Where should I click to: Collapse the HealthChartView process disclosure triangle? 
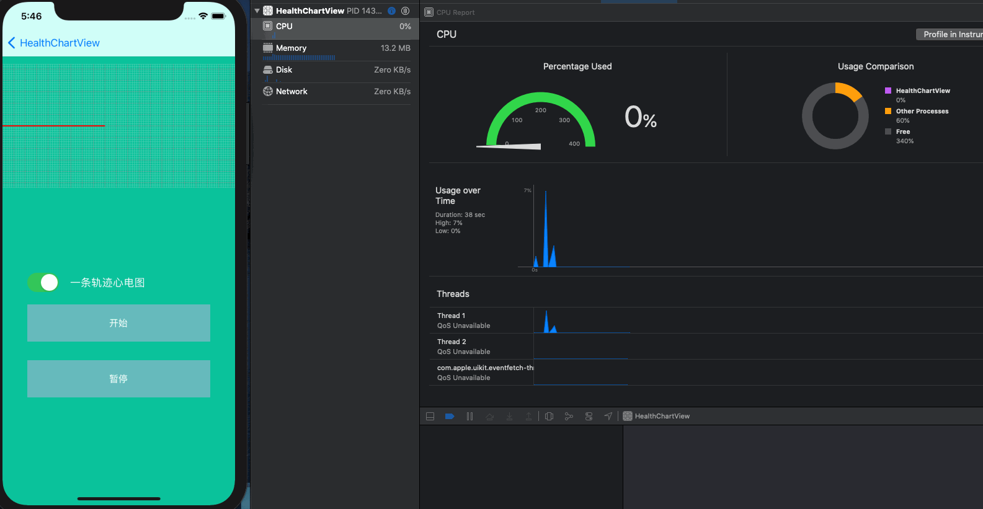point(257,11)
